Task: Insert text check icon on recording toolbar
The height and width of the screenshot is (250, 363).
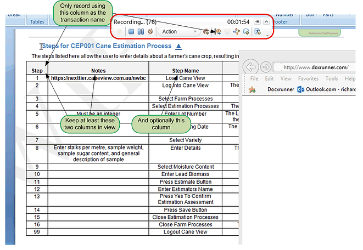Action: (x=258, y=31)
